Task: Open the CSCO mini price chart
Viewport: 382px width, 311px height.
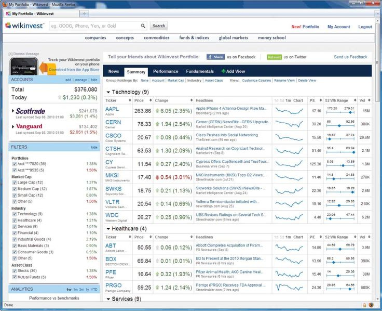Action: tap(289, 137)
